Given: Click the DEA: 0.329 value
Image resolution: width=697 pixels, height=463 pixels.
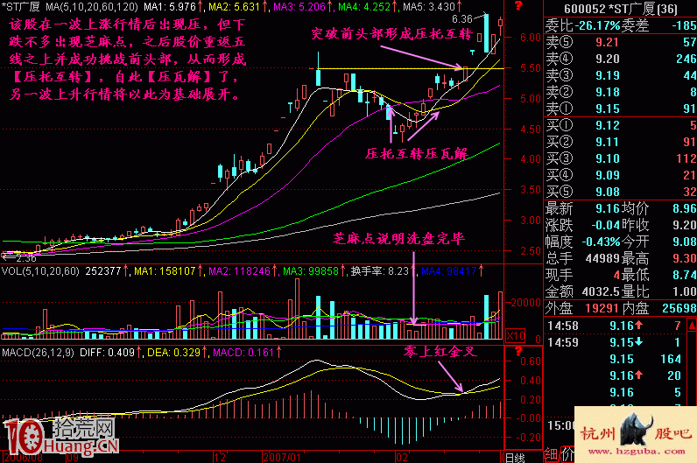Looking at the screenshot, I should 177,353.
